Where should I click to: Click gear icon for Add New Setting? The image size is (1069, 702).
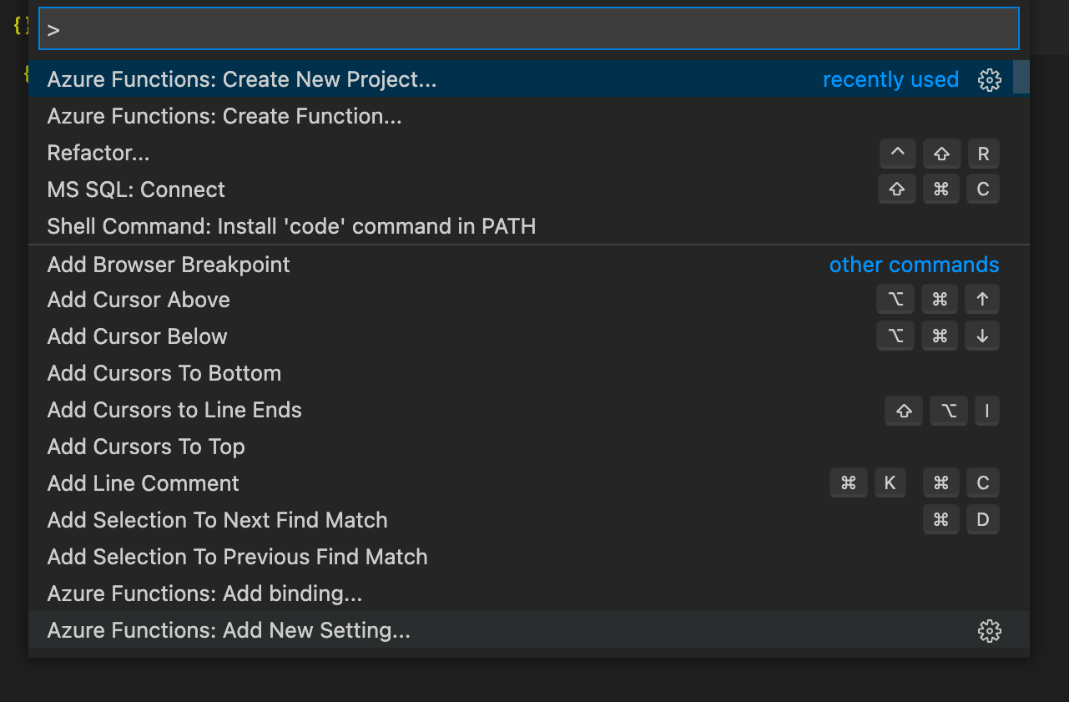tap(989, 631)
